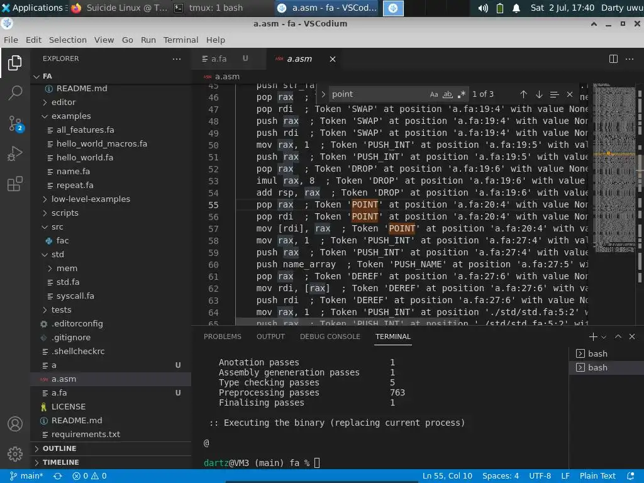The image size is (644, 483).
Task: Open system notification bell in top panel
Action: [516, 8]
